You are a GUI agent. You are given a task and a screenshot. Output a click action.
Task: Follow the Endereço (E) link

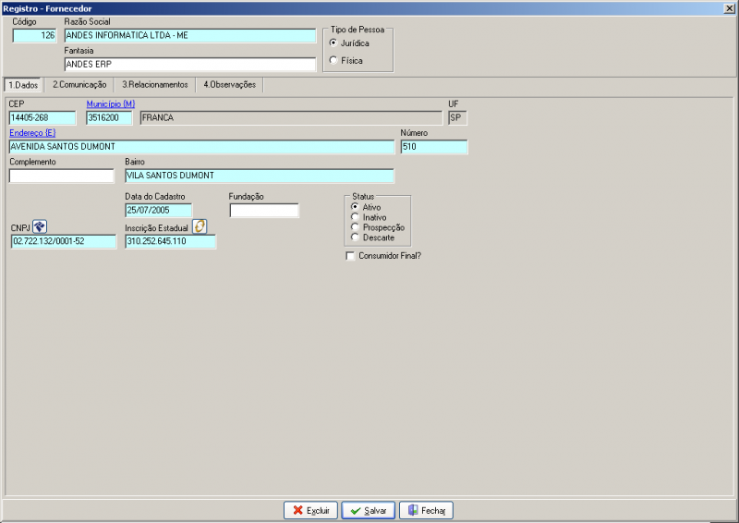(x=32, y=133)
